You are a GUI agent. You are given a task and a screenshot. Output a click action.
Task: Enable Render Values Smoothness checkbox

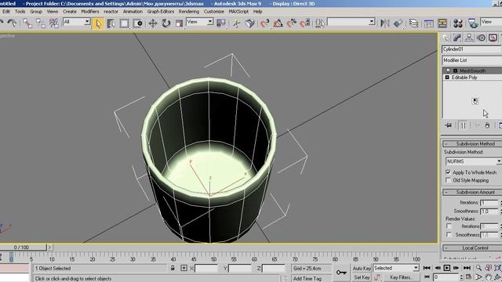point(449,235)
